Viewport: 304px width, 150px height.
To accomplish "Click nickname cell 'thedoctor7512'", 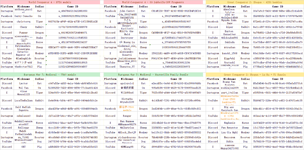I will pos(24,67).
